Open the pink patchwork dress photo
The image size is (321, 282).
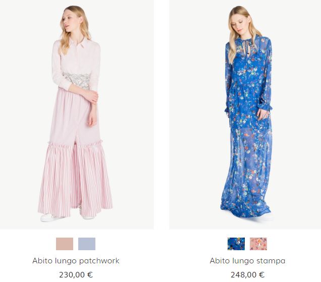[77, 115]
